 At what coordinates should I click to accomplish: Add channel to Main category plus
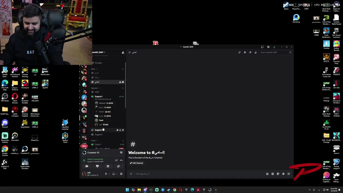tap(123, 69)
